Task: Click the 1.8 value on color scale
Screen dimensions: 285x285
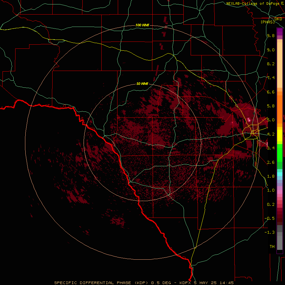Action: coord(271,176)
